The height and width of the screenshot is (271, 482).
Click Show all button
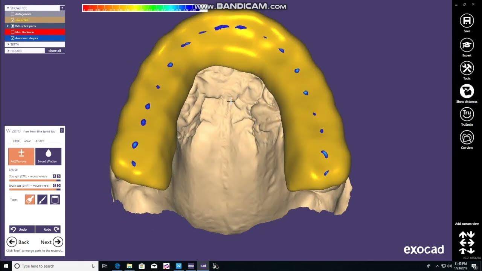[x=55, y=50]
